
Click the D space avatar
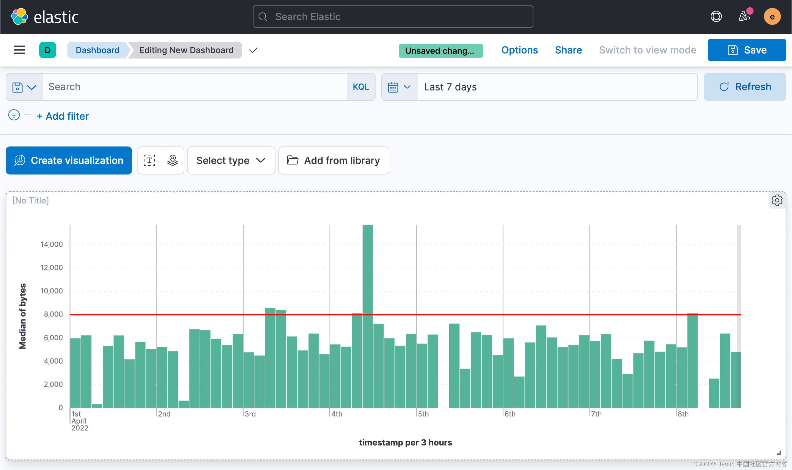(48, 50)
